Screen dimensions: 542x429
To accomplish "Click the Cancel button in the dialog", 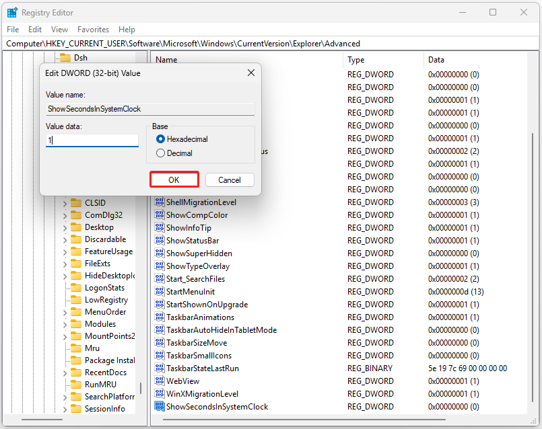I will pyautogui.click(x=229, y=180).
